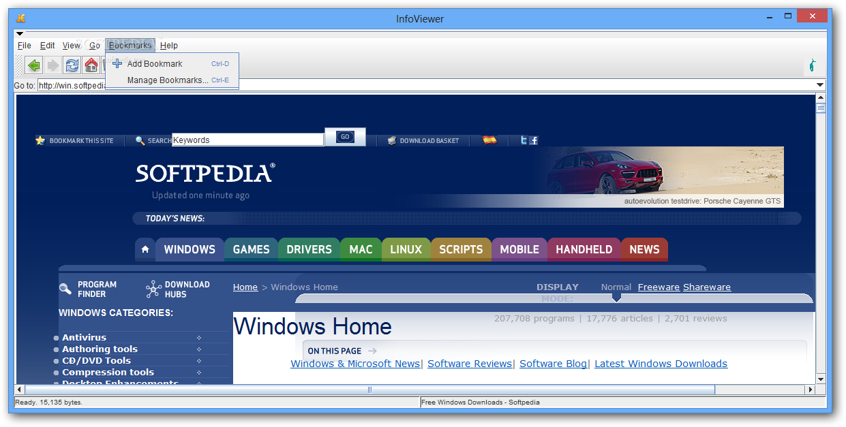Screen dimensions: 846x427
Task: Click the Freeware display mode link
Action: pyautogui.click(x=659, y=287)
